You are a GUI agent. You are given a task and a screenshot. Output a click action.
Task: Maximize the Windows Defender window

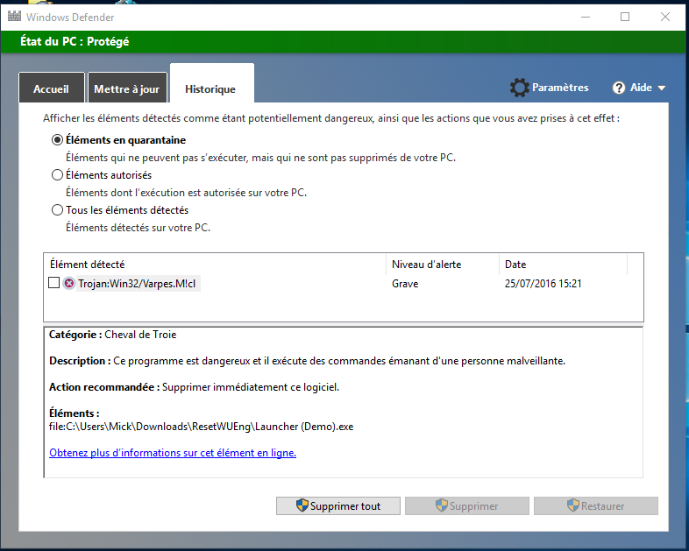[625, 17]
